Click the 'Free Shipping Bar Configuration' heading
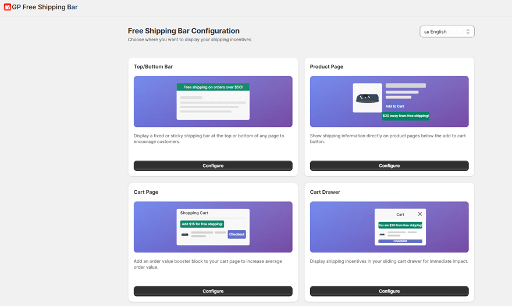 coord(183,31)
